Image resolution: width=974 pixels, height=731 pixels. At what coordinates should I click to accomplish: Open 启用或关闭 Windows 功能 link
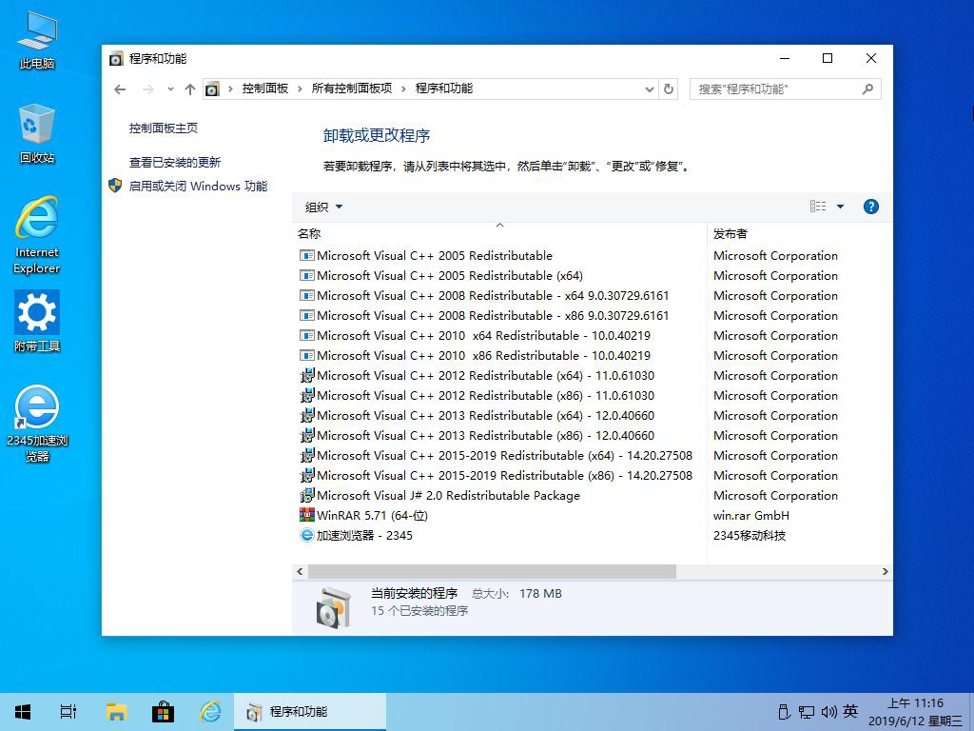point(198,186)
